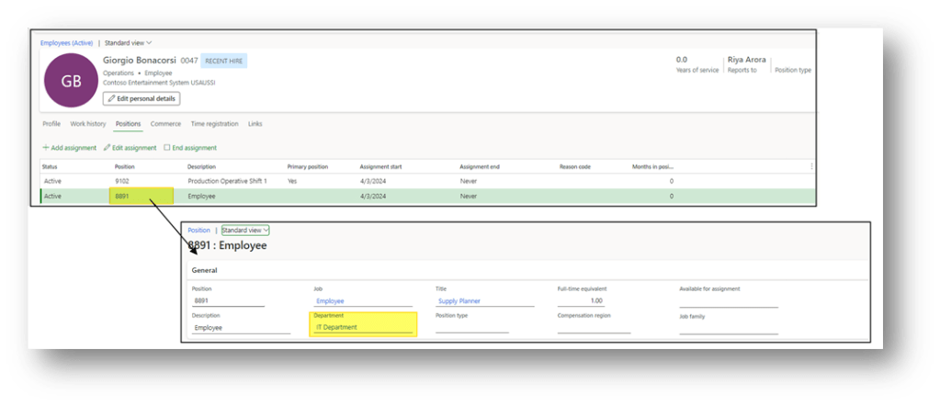This screenshot has height=406, width=940.
Task: Click the Edit personal details button
Action: pos(142,98)
